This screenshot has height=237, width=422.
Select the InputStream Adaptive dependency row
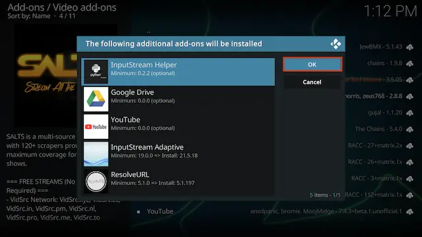[x=178, y=154]
